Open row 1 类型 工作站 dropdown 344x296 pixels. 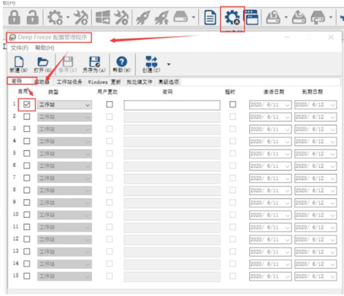point(65,105)
